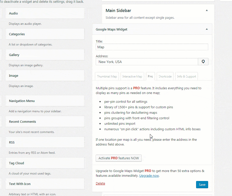This screenshot has height=196, width=232.
Task: Collapse the Google Maps Widget arrow
Action: (x=207, y=29)
